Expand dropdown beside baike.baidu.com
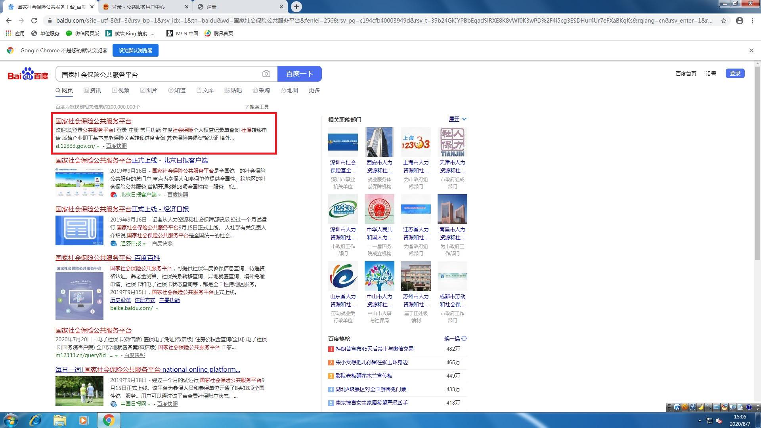Screen dimensions: 761x428 point(157,308)
